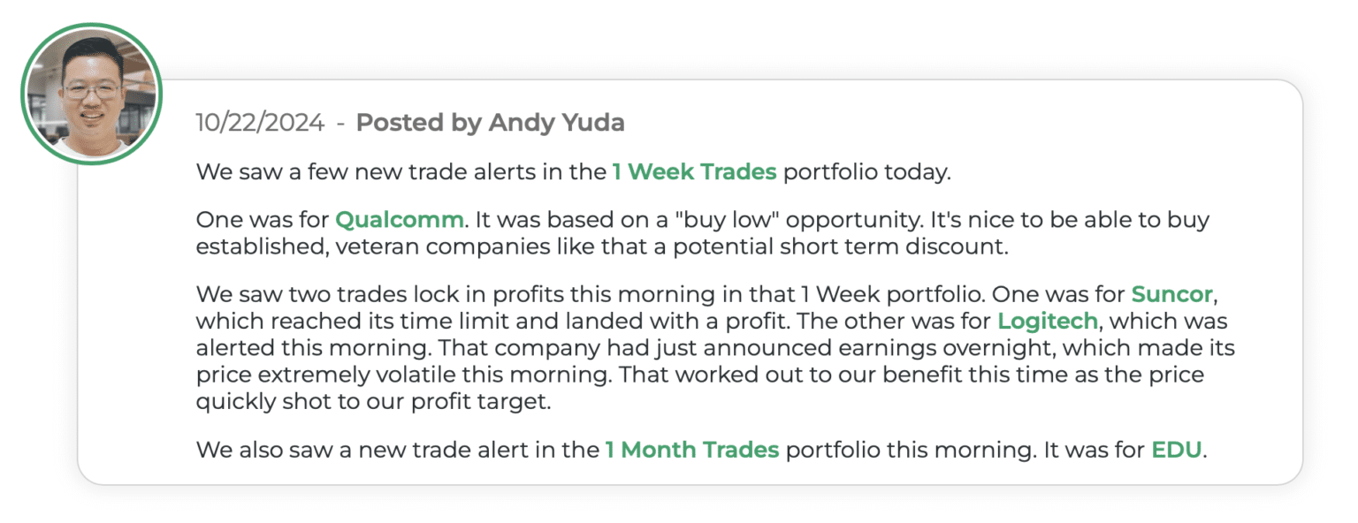Click the EDU ticker link

click(1176, 450)
